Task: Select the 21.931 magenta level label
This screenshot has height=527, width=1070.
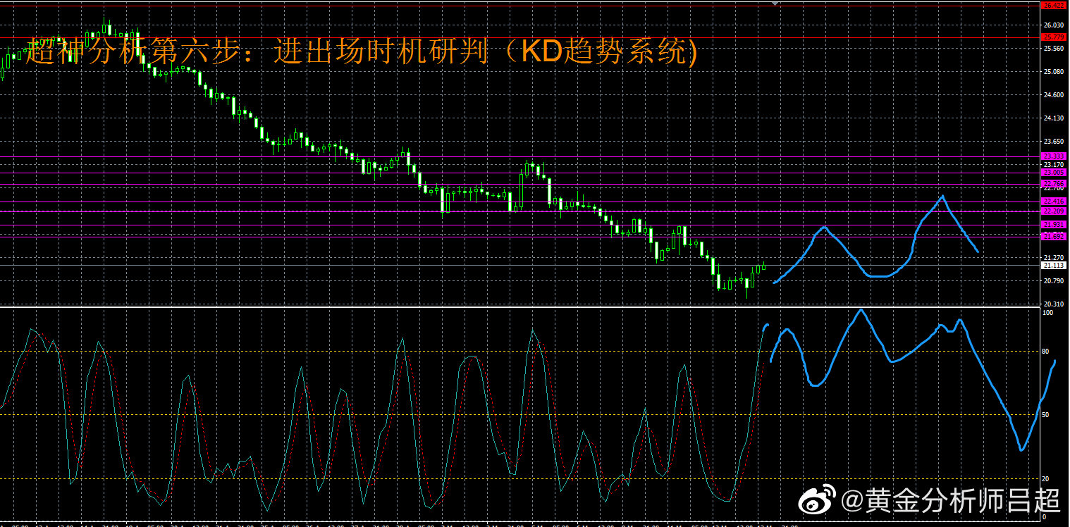Action: pyautogui.click(x=1054, y=225)
